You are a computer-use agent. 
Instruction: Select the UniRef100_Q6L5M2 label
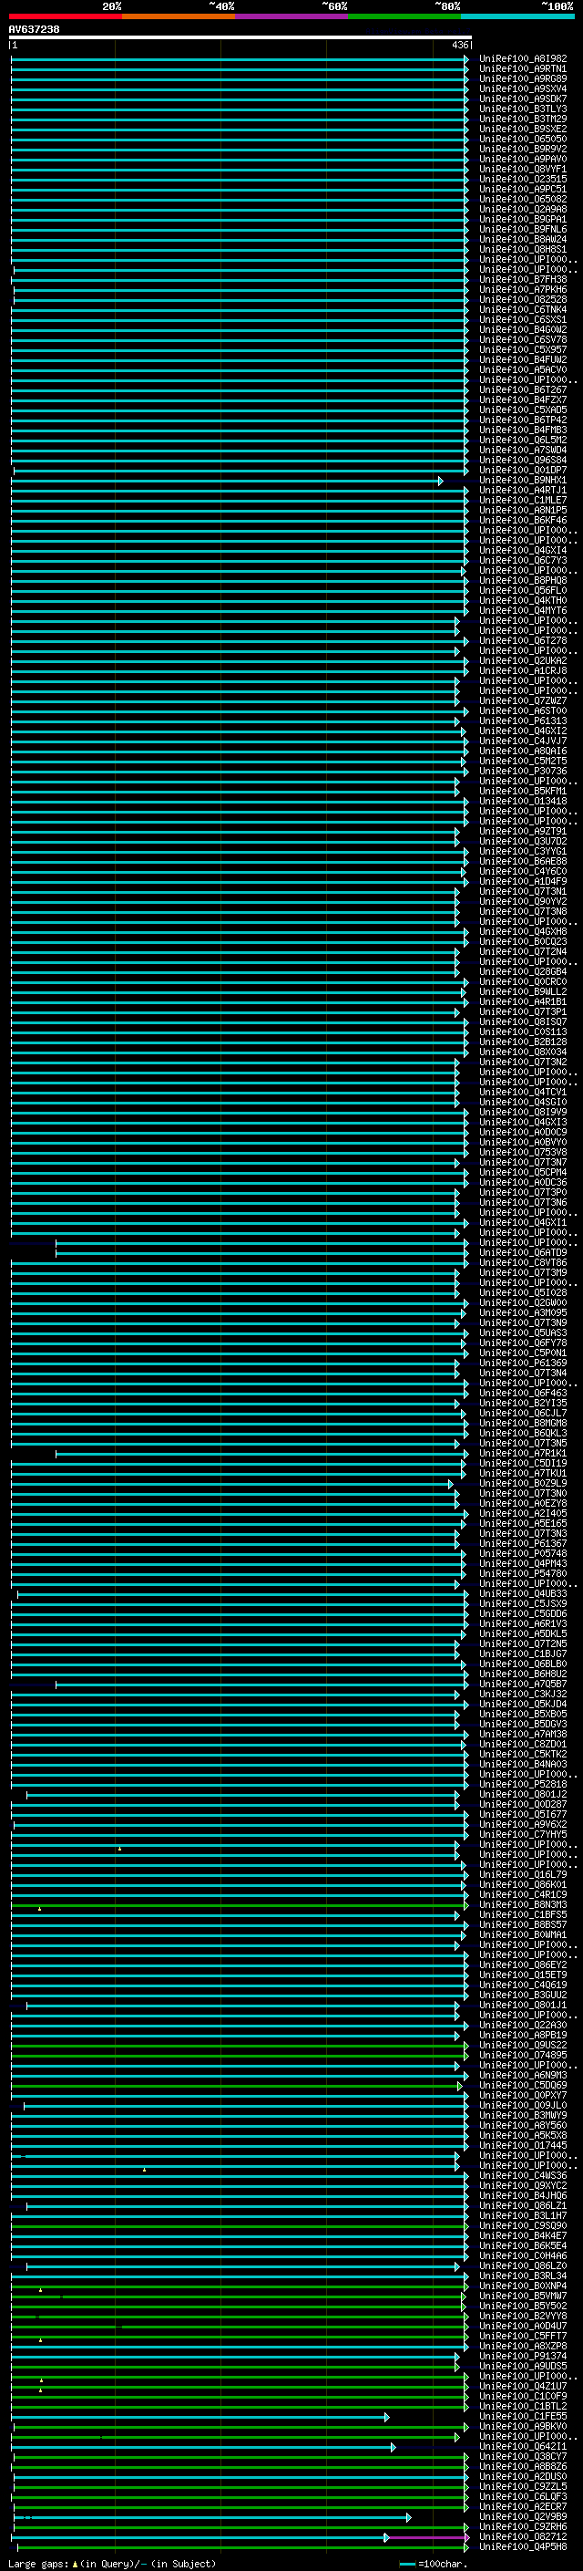coord(523,441)
